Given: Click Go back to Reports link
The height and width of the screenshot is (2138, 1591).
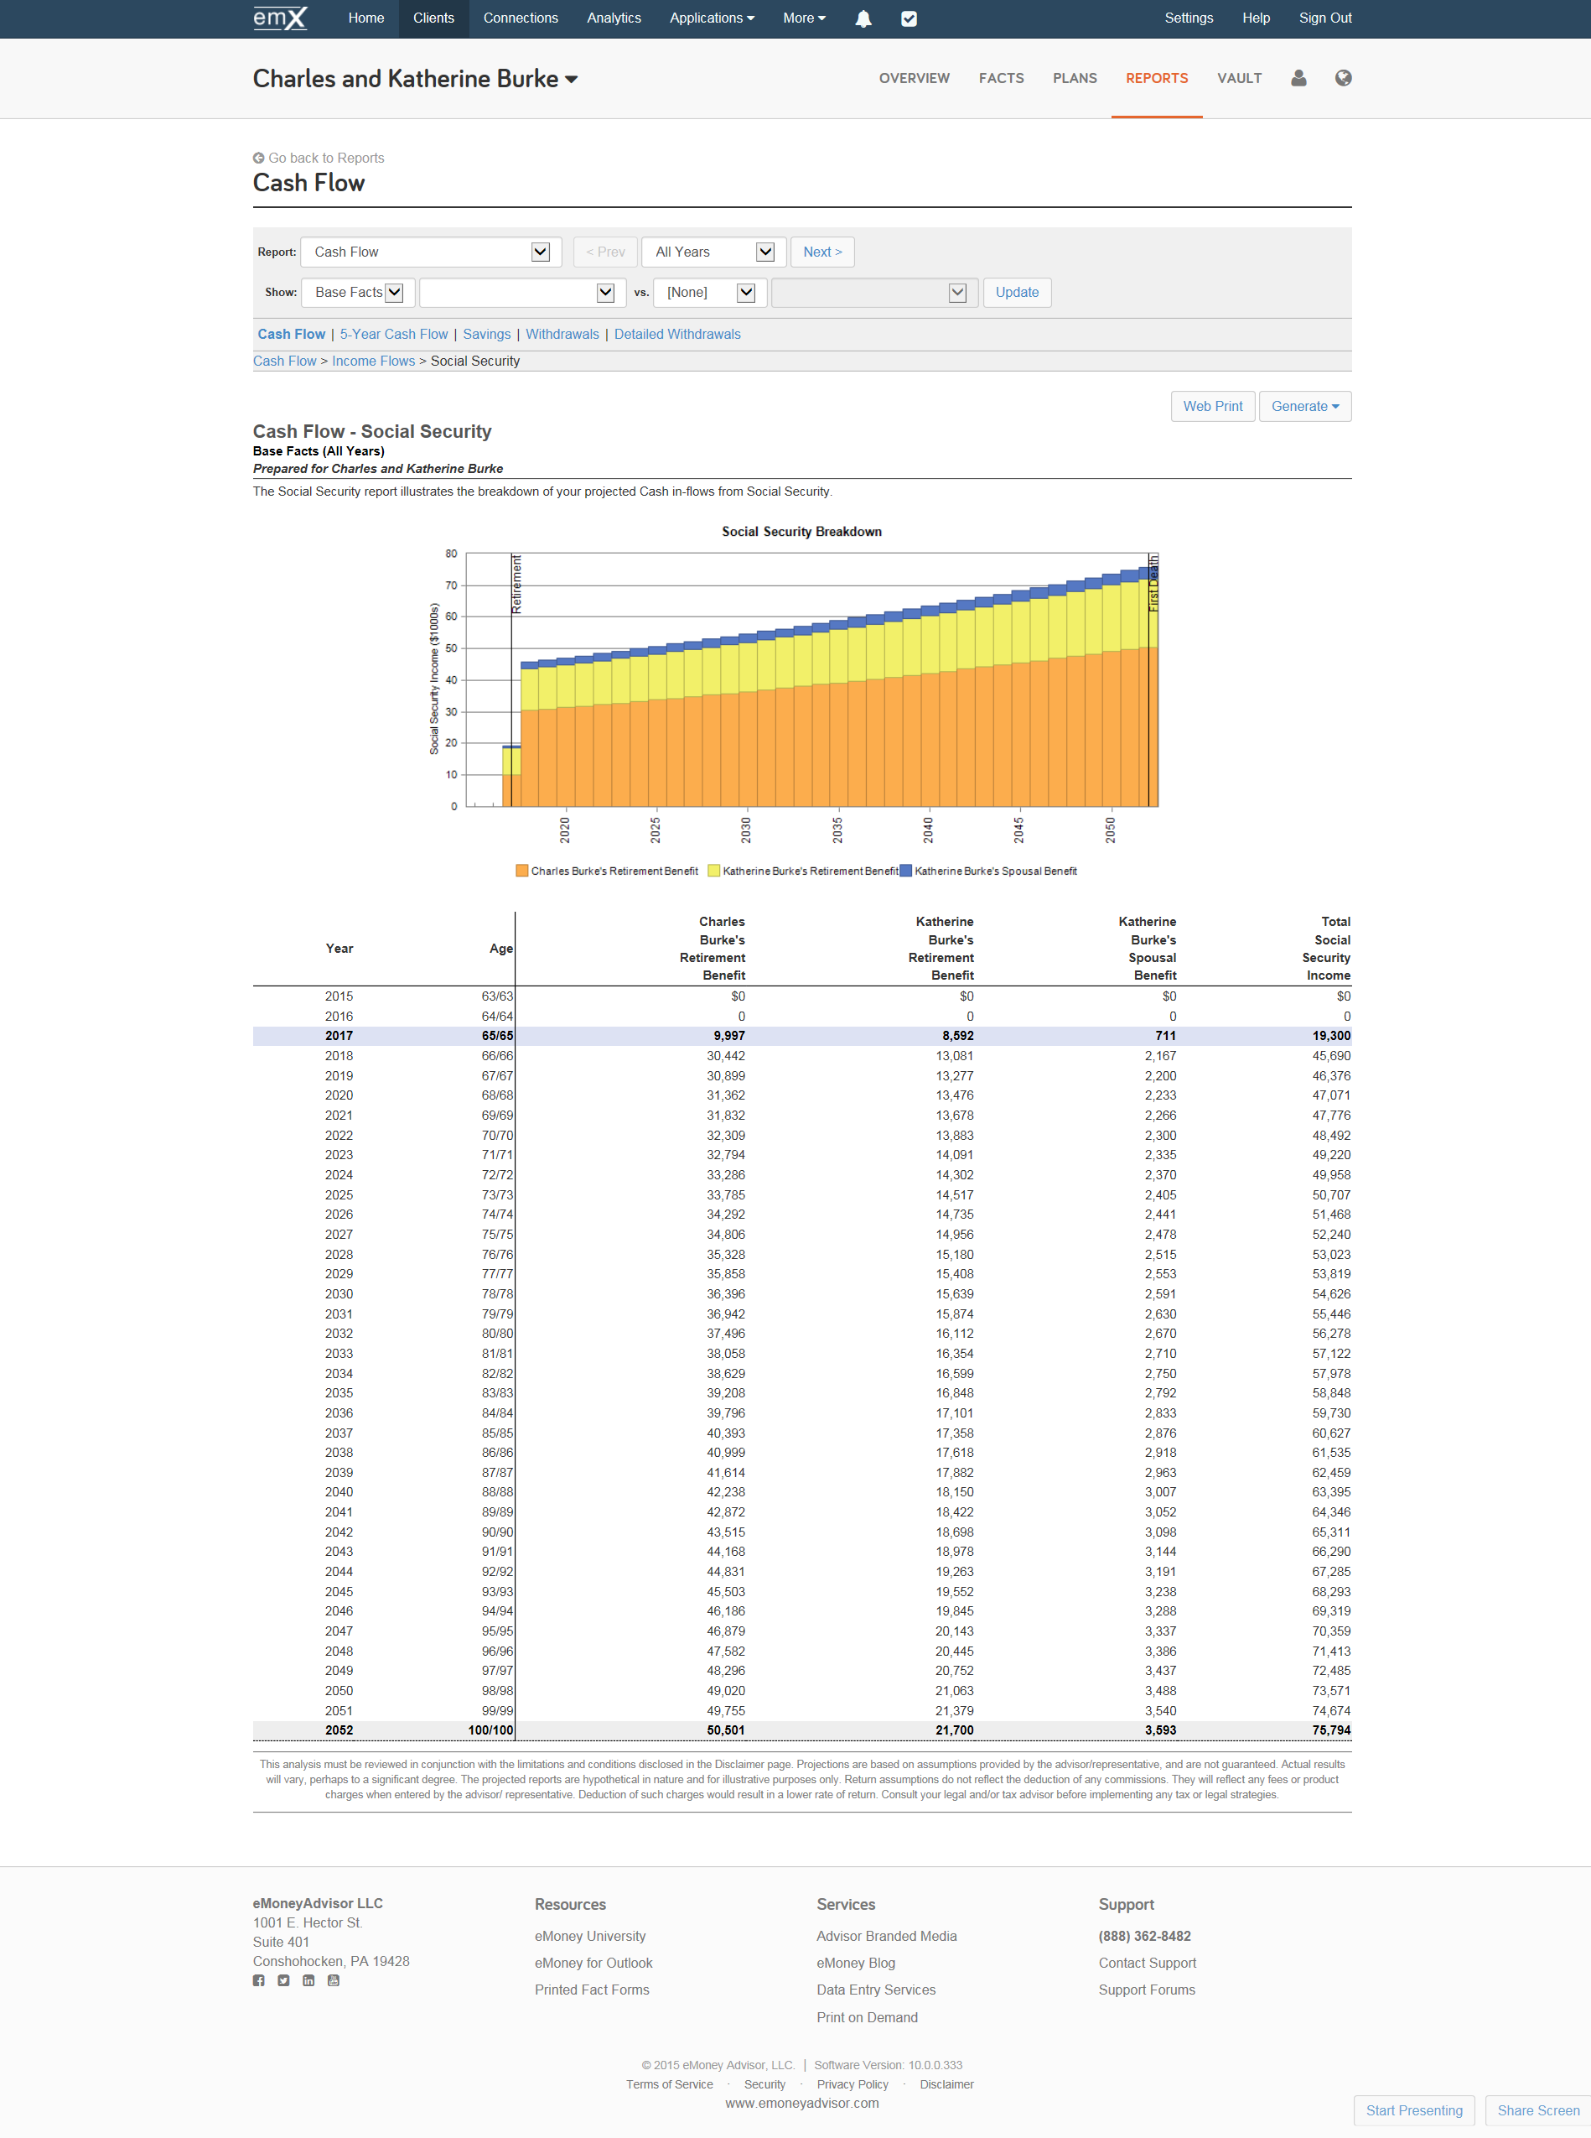Looking at the screenshot, I should (x=325, y=158).
